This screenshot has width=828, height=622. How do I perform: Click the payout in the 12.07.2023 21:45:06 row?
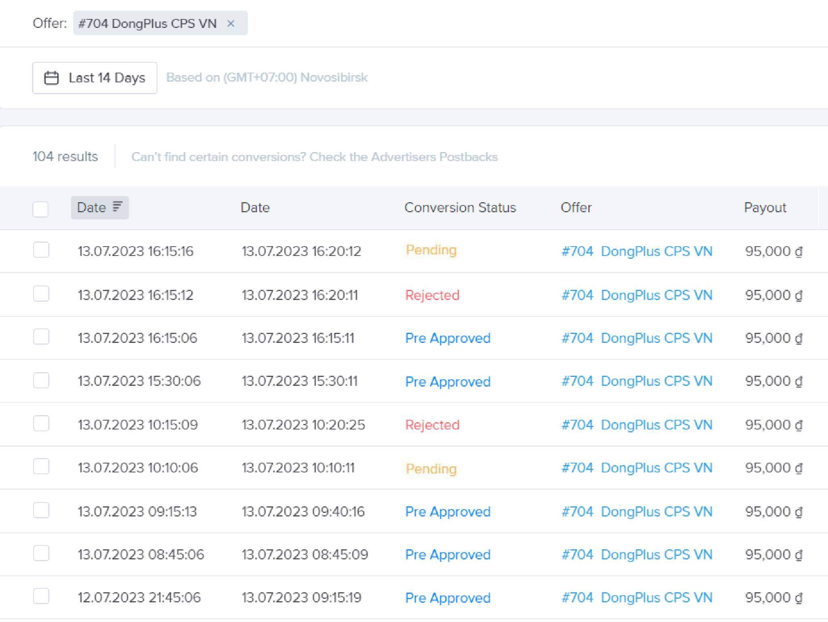774,598
